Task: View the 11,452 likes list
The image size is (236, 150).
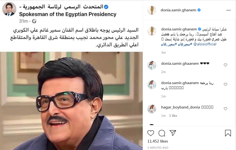Action: click(x=158, y=141)
